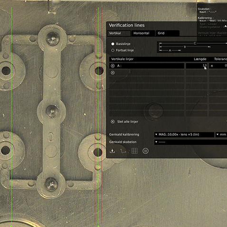Add a new vertical line with plus icon
227x227 pixels.
[x=113, y=73]
